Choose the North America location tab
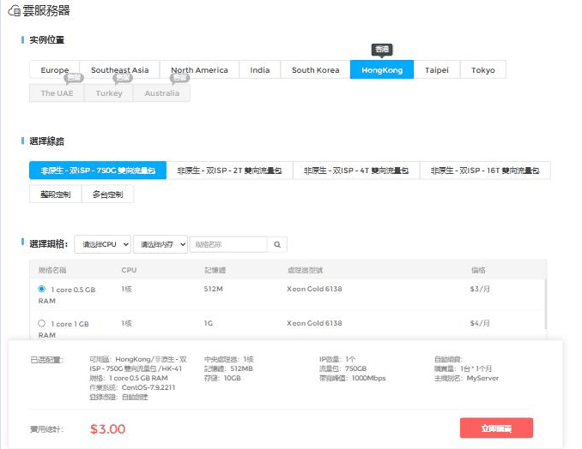The height and width of the screenshot is (449, 582). coord(199,69)
